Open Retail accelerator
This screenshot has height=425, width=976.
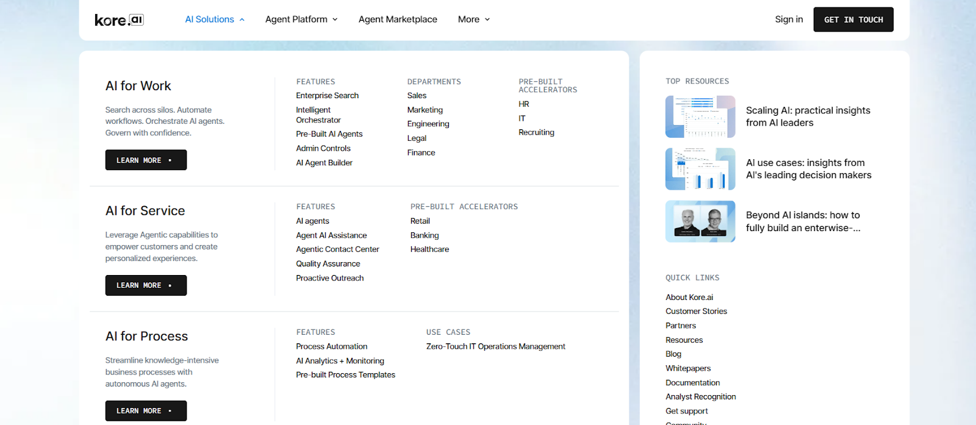coord(420,221)
